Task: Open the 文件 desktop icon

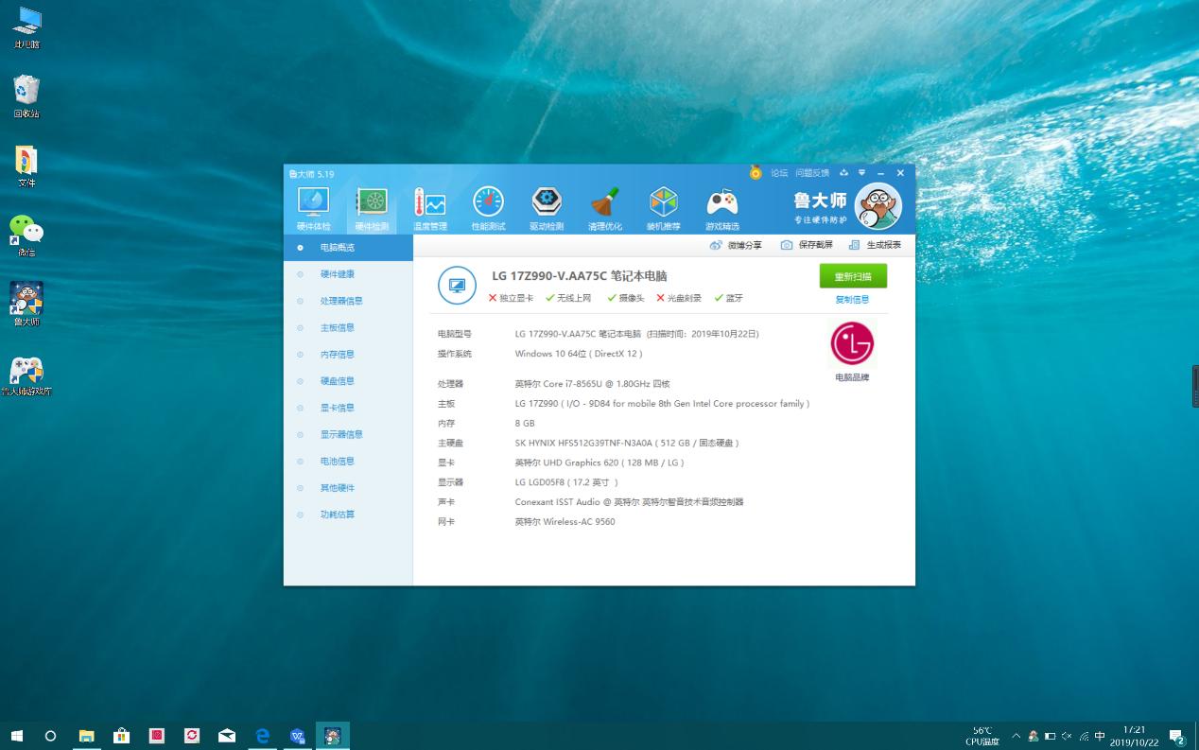Action: coord(26,166)
